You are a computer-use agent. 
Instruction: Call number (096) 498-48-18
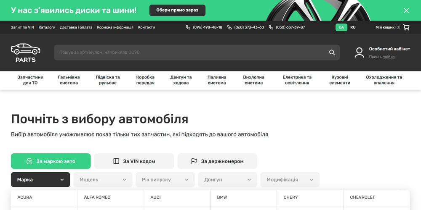[208, 27]
